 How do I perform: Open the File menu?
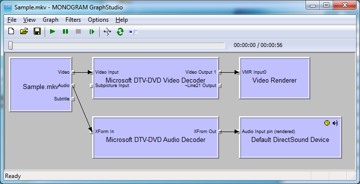pos(12,20)
